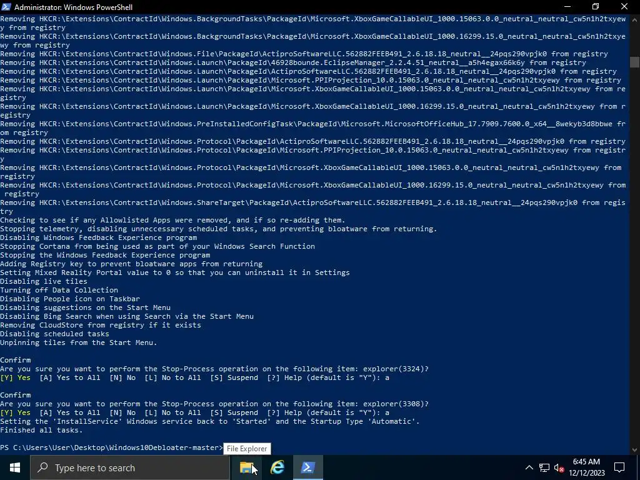Click the vertical scrollbar thumb
This screenshot has width=640, height=480.
pos(634,62)
